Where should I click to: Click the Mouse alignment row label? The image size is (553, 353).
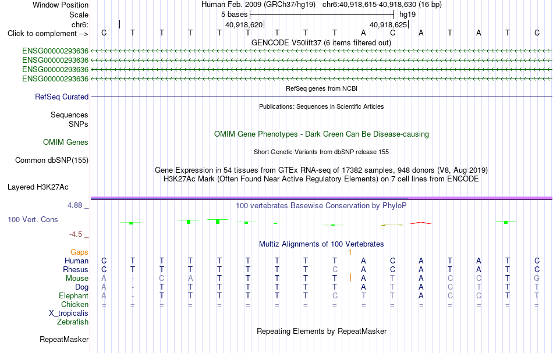tap(77, 279)
